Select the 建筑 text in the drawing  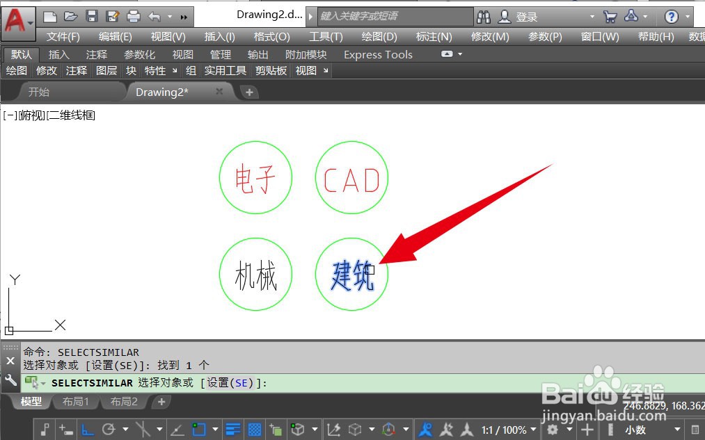pos(352,275)
